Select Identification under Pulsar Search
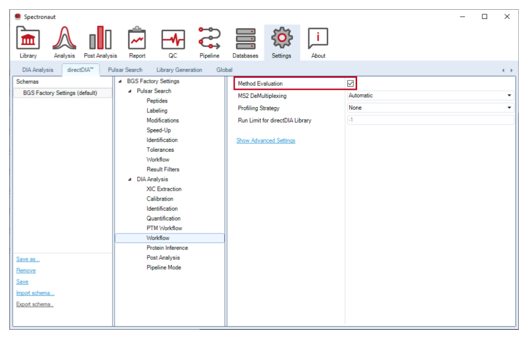This screenshot has width=528, height=339. click(x=162, y=139)
